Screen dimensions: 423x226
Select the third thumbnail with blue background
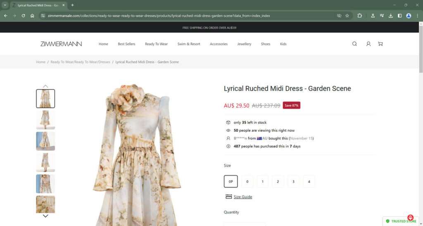[45, 141]
